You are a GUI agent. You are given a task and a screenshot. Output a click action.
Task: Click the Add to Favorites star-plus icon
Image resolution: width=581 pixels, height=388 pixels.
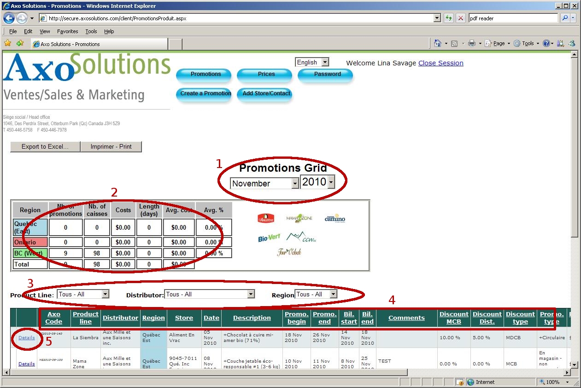pyautogui.click(x=20, y=43)
